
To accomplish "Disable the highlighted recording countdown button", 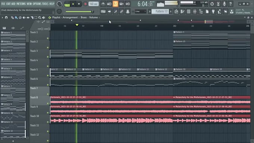I will click(x=115, y=4).
